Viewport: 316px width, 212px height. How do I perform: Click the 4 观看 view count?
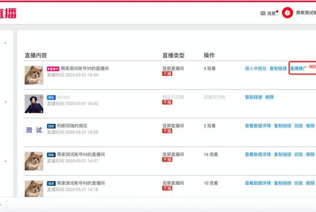(x=209, y=69)
